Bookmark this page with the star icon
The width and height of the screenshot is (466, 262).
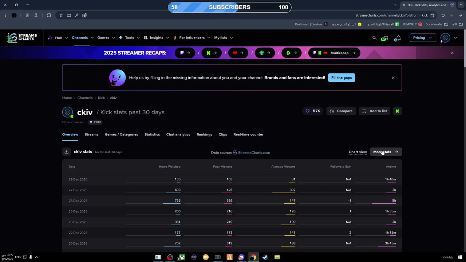coord(61,15)
